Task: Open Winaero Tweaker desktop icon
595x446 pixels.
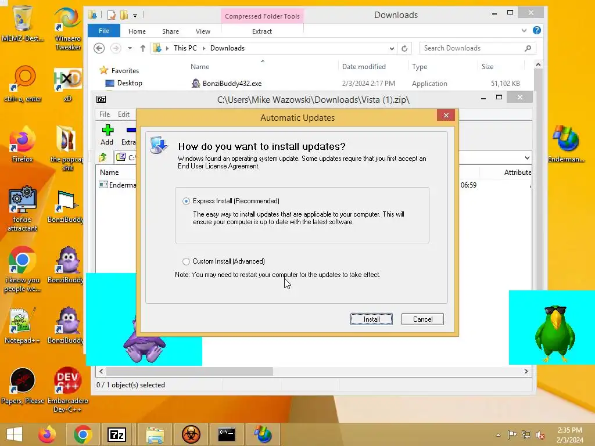Action: (67, 28)
